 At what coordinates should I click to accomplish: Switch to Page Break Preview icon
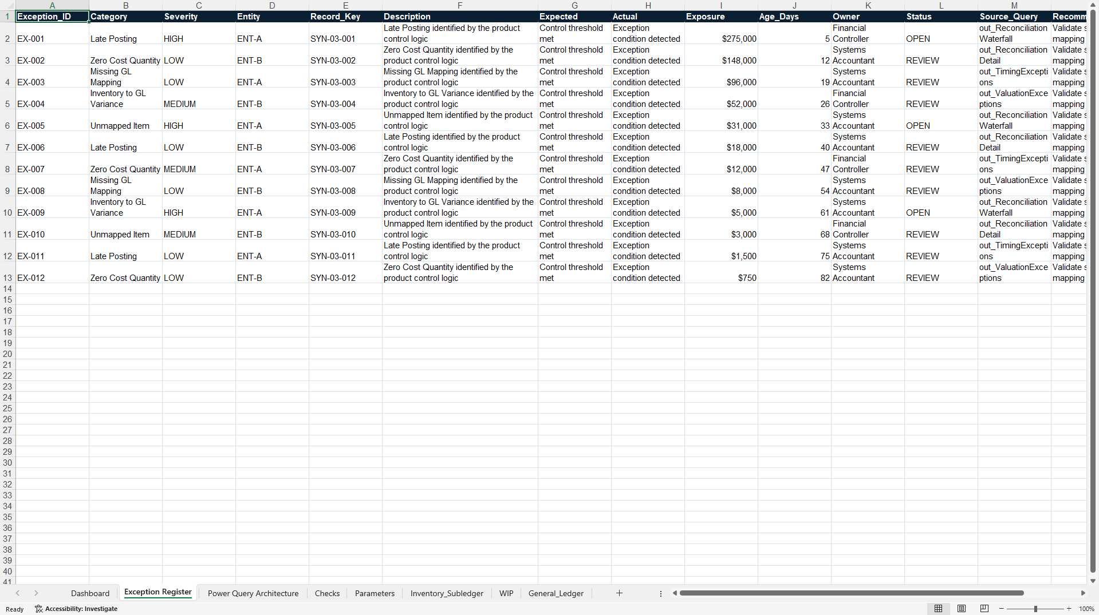click(984, 609)
